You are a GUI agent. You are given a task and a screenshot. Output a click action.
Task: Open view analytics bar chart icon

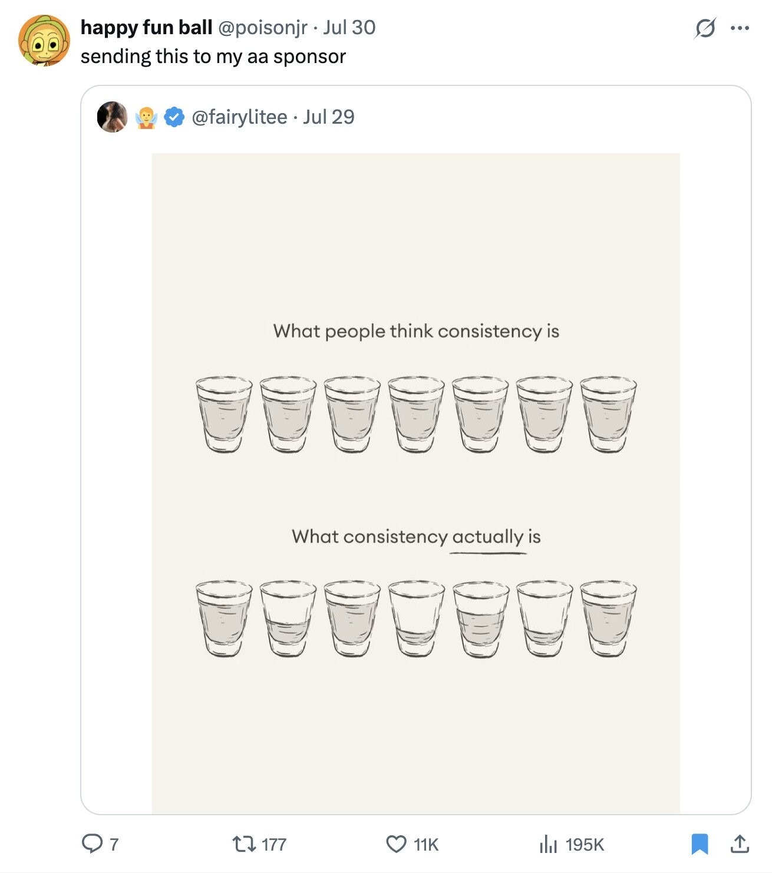tap(548, 844)
